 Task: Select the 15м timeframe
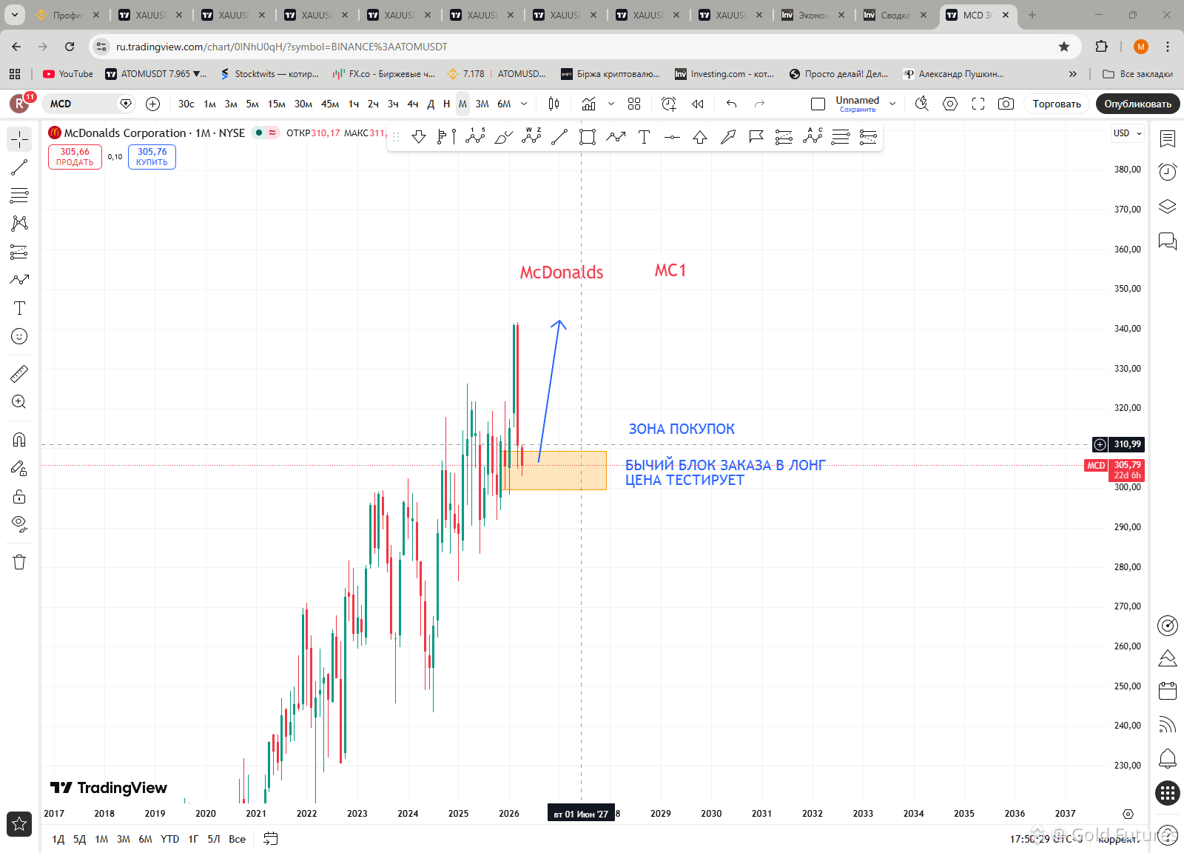[x=277, y=104]
